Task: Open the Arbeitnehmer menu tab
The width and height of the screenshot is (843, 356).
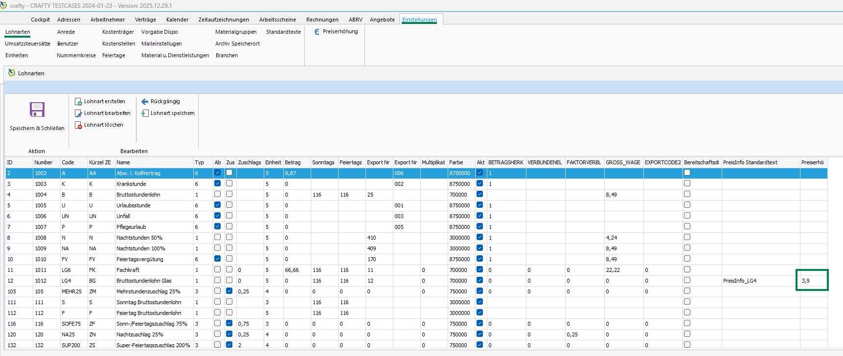Action: click(108, 20)
